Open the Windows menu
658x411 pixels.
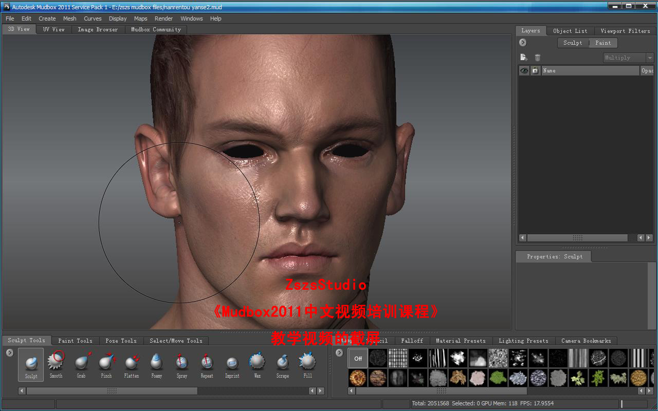point(192,18)
